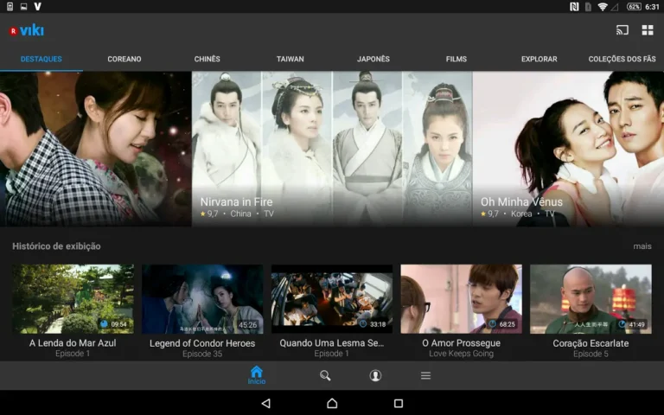Image resolution: width=664 pixels, height=415 pixels.
Task: Resume A Lenda do Mar Azul thumbnail
Action: tap(73, 299)
